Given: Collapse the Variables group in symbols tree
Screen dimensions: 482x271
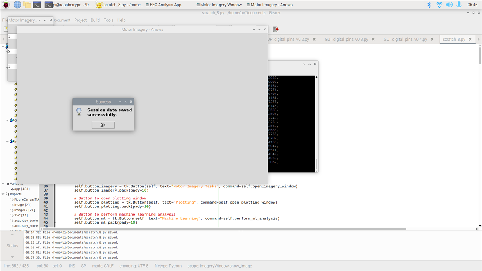Looking at the screenshot, I should pos(3,184).
